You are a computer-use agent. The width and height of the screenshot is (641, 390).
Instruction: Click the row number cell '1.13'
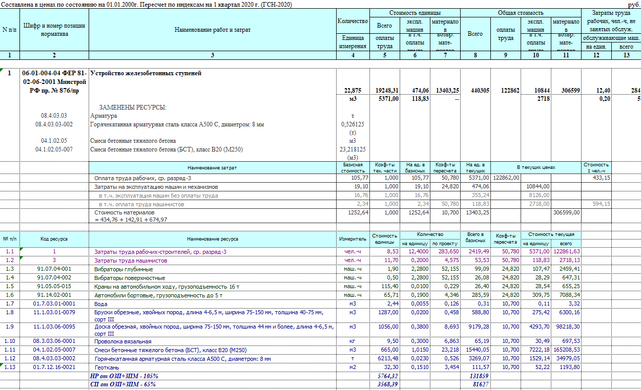pos(10,367)
